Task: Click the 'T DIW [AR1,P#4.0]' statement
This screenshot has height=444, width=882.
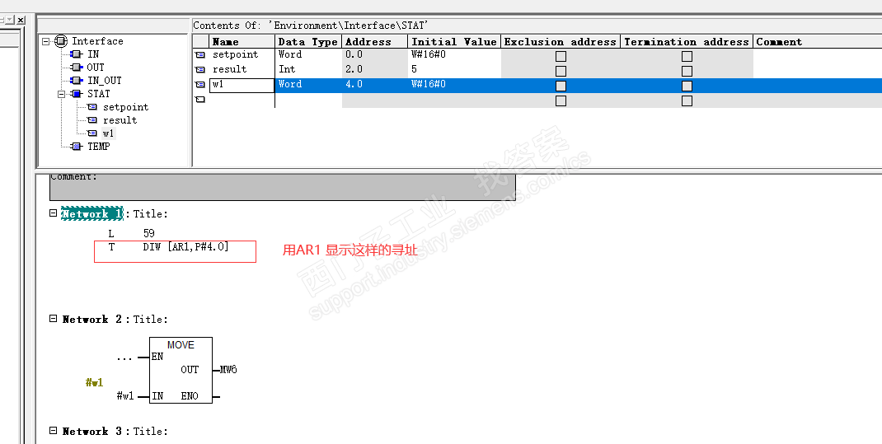Action: (x=168, y=247)
